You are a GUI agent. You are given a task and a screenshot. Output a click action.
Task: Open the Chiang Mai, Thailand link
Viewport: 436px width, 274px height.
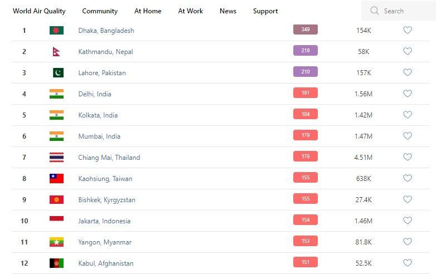coord(109,158)
